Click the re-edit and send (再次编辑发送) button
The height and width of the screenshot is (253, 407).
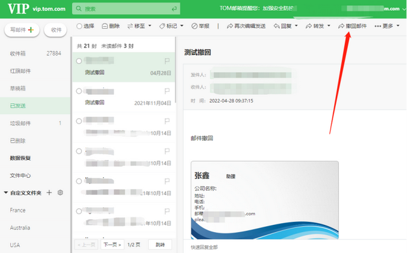246,26
